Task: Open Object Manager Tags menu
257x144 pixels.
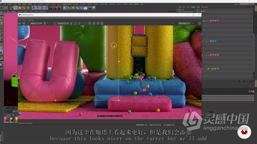Action: point(198,7)
